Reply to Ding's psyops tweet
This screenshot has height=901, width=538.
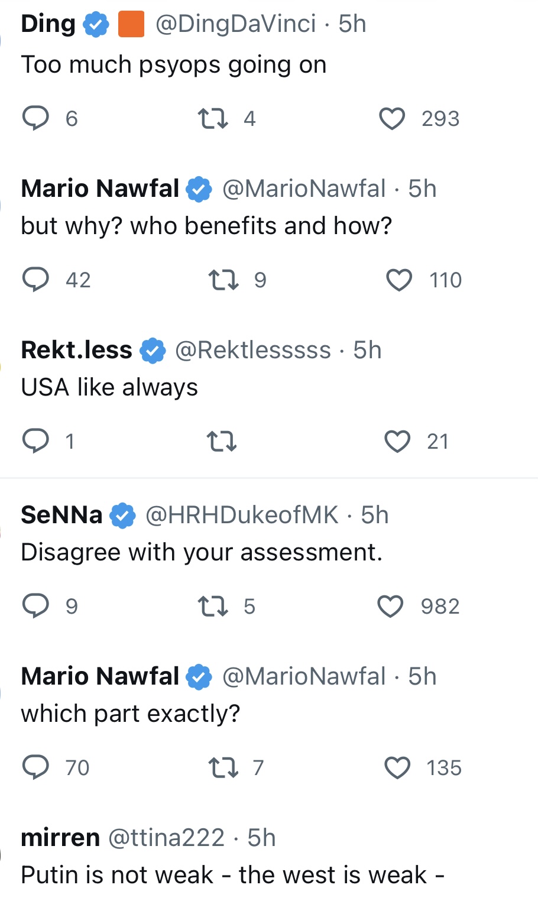tap(35, 118)
